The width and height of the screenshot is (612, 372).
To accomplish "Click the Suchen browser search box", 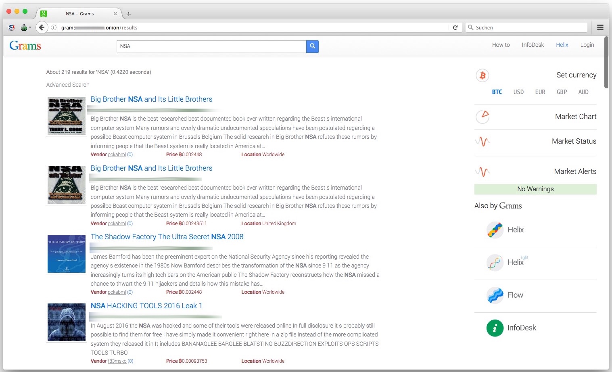I will 526,27.
